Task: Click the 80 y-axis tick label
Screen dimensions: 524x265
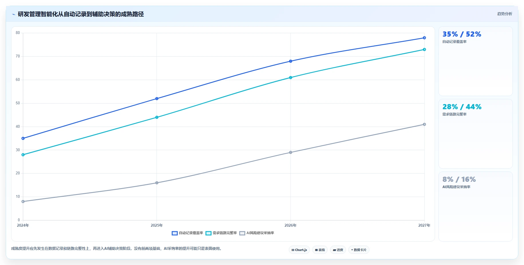Action: click(x=18, y=33)
